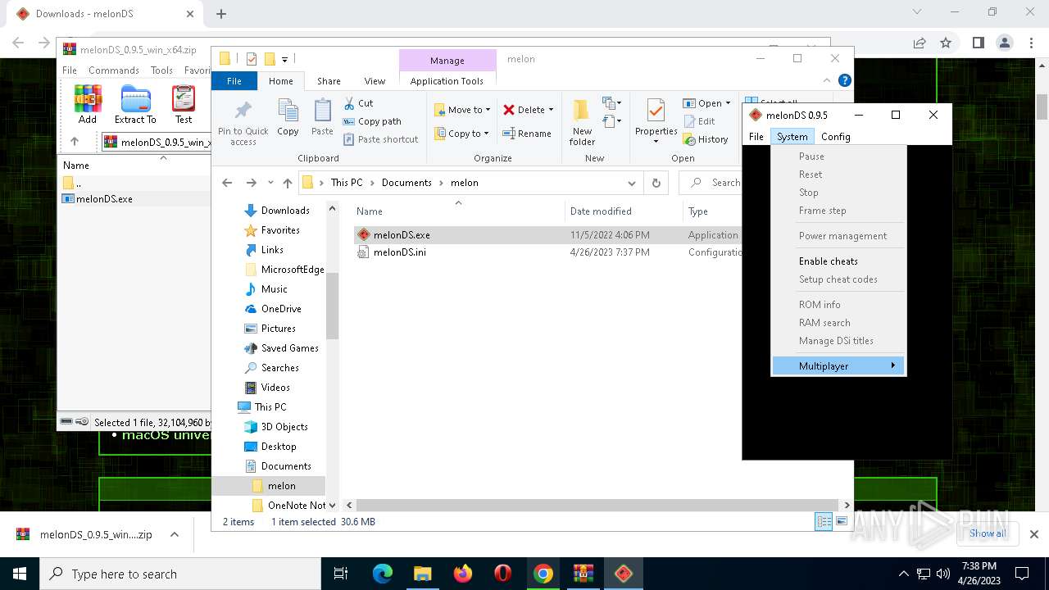Switch to the View ribbon tab
The width and height of the screenshot is (1049, 590).
point(375,81)
